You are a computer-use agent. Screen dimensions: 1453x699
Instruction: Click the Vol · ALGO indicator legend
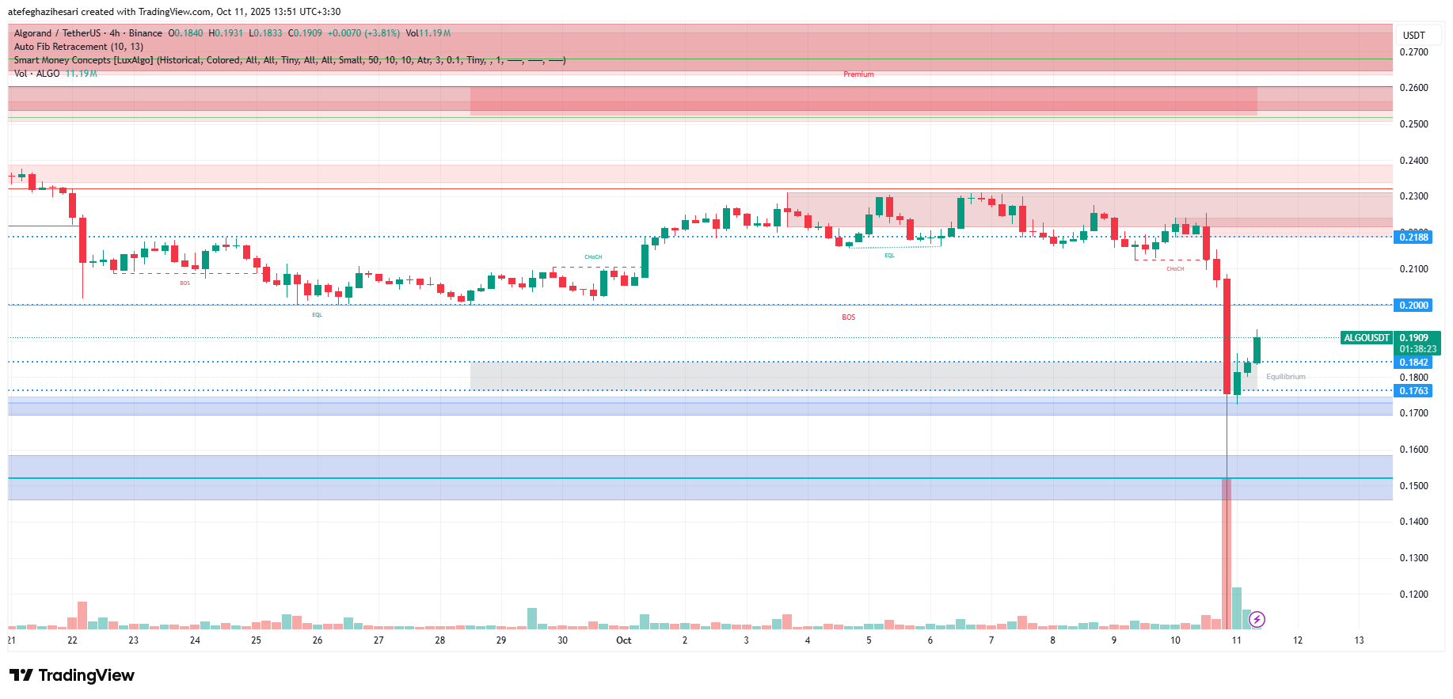coord(36,74)
